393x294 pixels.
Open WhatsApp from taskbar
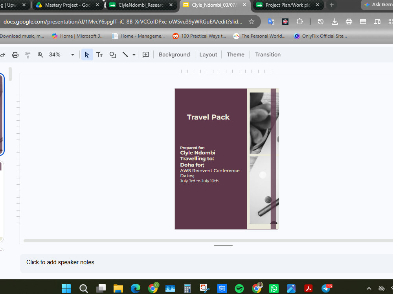[274, 289]
